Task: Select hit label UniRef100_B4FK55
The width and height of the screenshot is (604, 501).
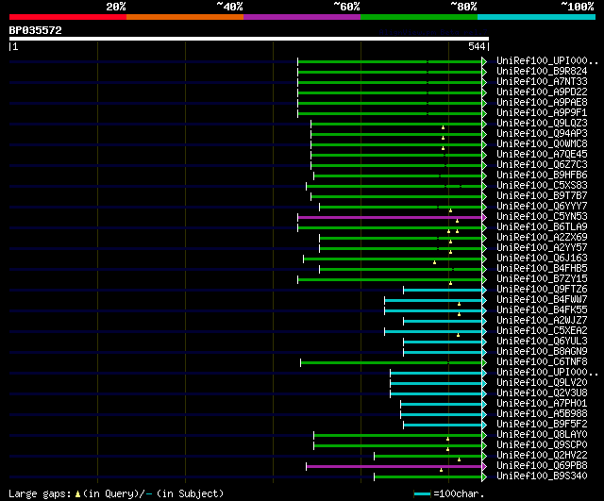Action: coord(542,310)
